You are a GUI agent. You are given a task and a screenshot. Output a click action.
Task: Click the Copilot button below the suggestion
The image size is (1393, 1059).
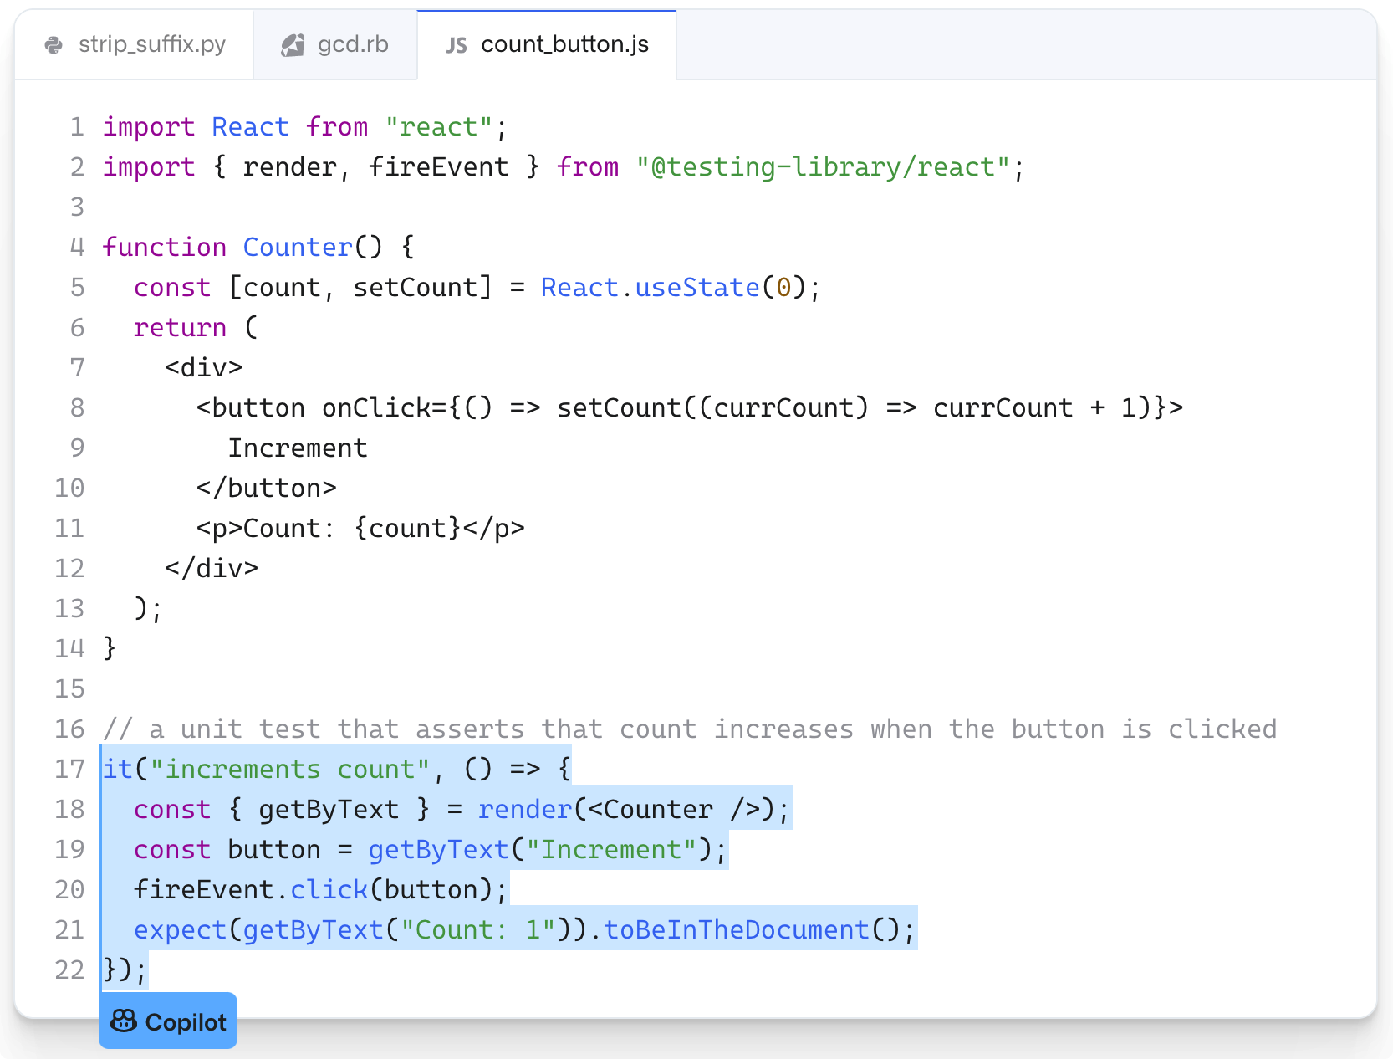(x=167, y=1021)
